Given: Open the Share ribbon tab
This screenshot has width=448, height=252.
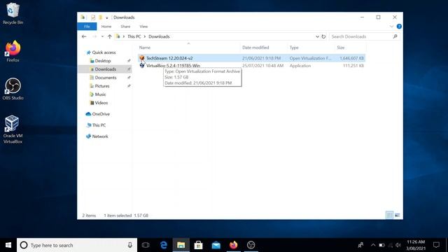Looking at the screenshot, I should click(x=125, y=27).
